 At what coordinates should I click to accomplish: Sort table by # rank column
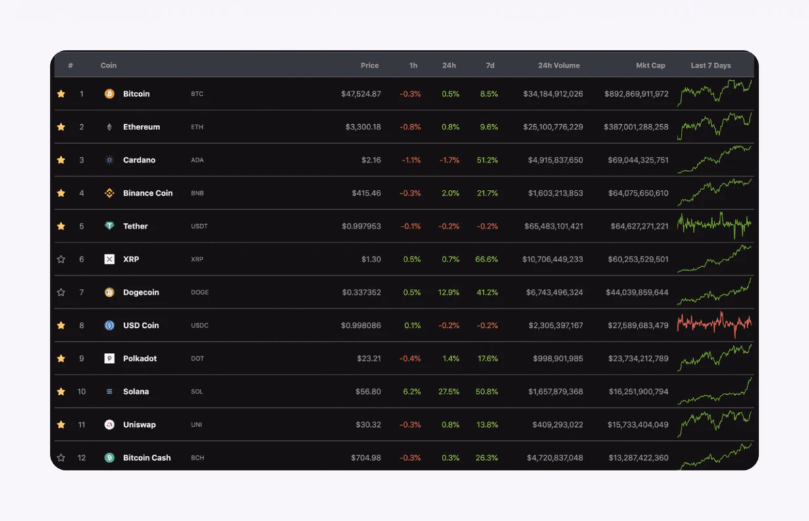pyautogui.click(x=71, y=66)
